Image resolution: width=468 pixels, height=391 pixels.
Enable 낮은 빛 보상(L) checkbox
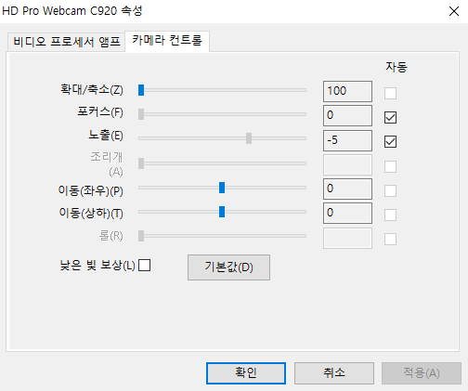(144, 266)
